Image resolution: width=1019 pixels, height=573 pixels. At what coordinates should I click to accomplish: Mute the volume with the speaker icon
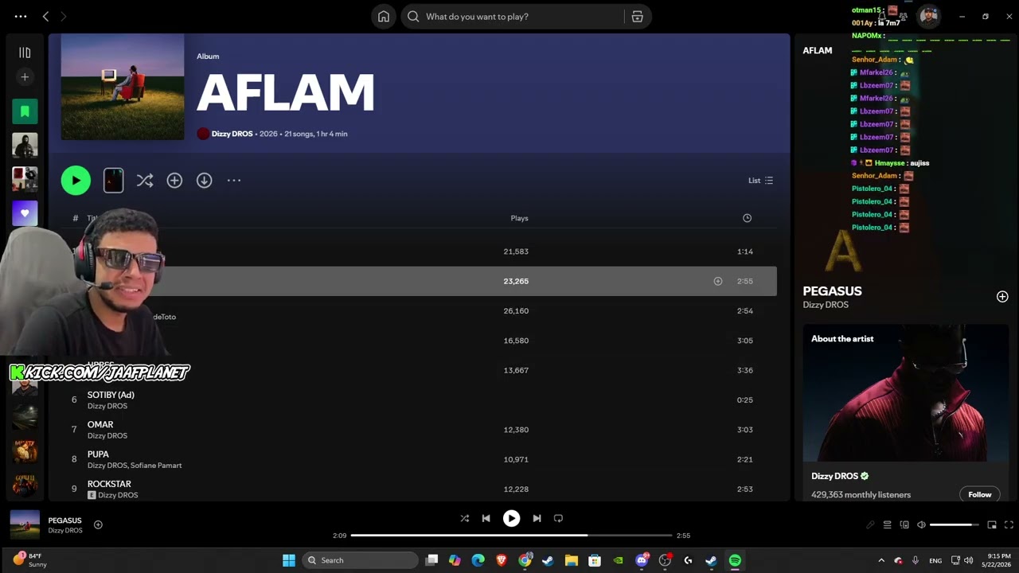click(921, 524)
